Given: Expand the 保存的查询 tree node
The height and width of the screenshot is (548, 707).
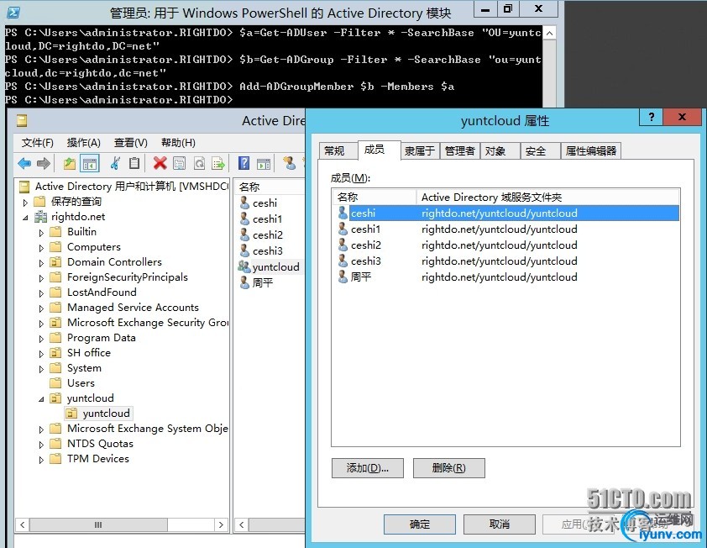Looking at the screenshot, I should pyautogui.click(x=25, y=203).
